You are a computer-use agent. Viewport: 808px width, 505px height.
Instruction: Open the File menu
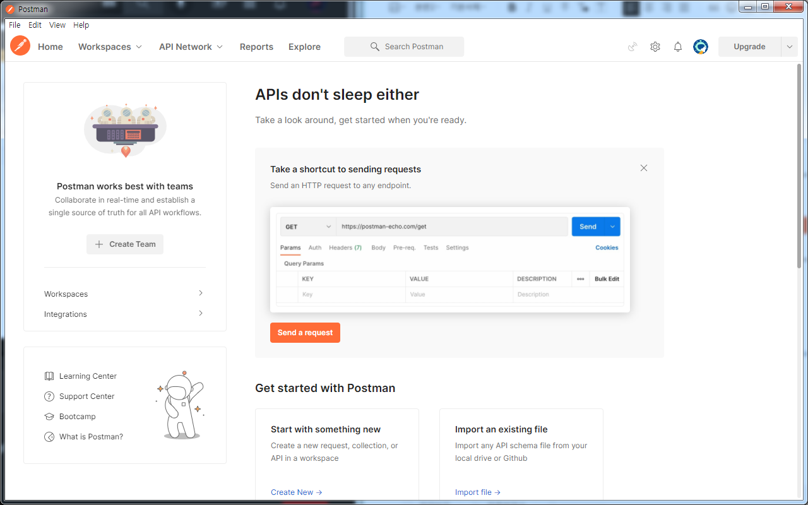coord(15,25)
